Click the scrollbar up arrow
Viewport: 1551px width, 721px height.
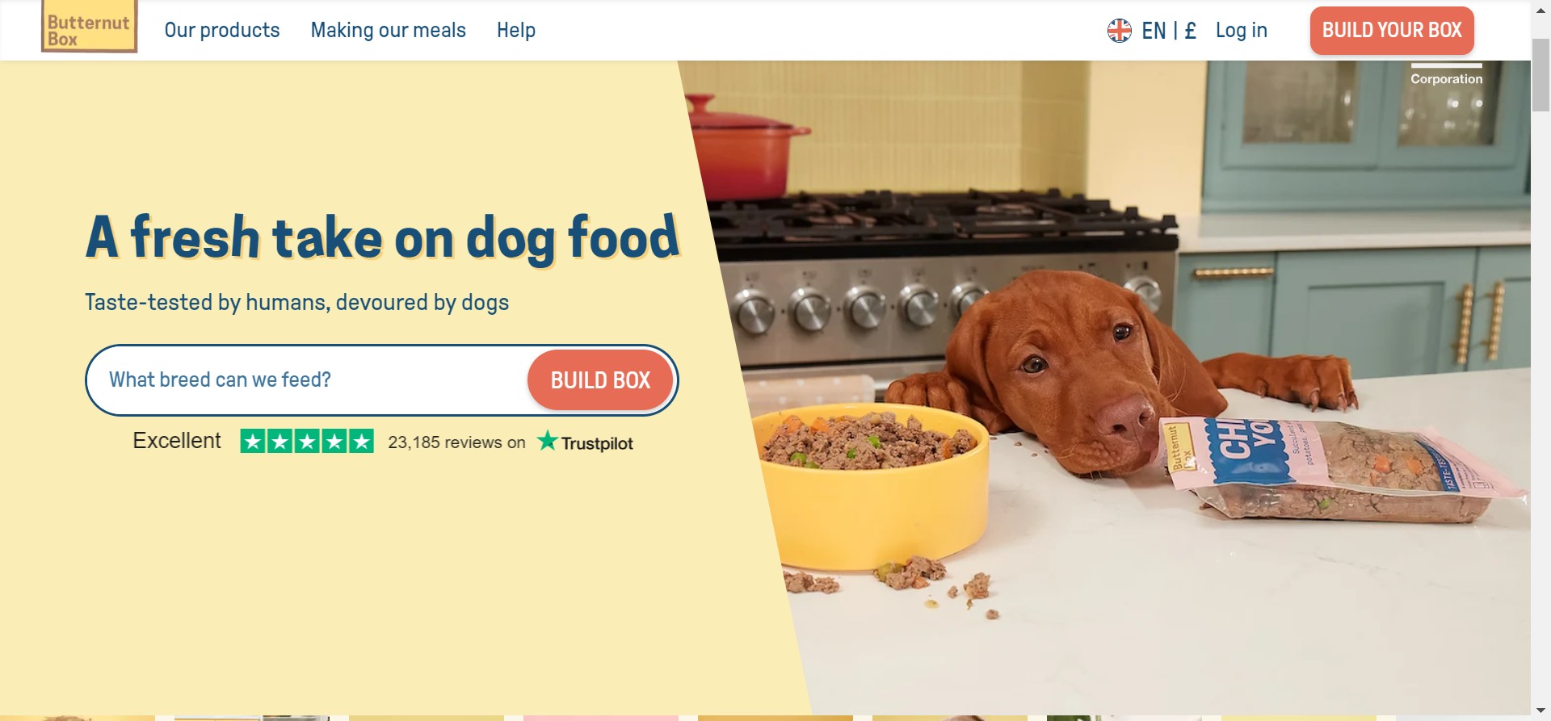[x=1540, y=10]
